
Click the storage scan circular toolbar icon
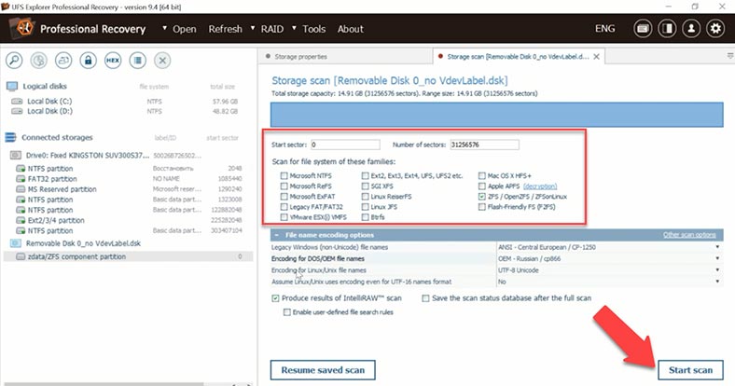39,61
